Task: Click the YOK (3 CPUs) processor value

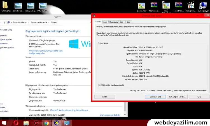Action: 144,70
